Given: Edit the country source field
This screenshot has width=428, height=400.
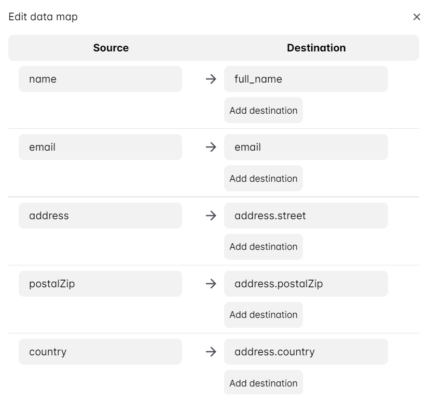Looking at the screenshot, I should [x=100, y=352].
